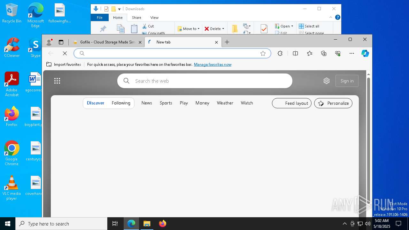Open Favorites list icon
Image resolution: width=409 pixels, height=230 pixels.
(310, 53)
